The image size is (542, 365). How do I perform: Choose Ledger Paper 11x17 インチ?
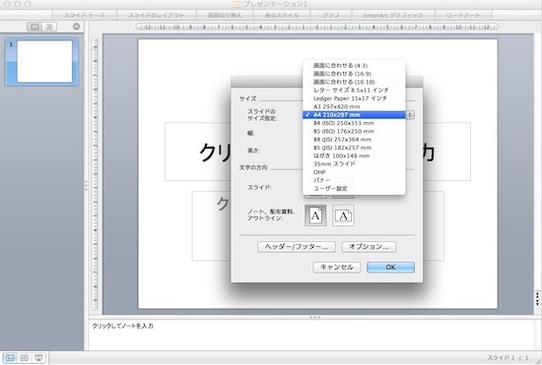354,98
